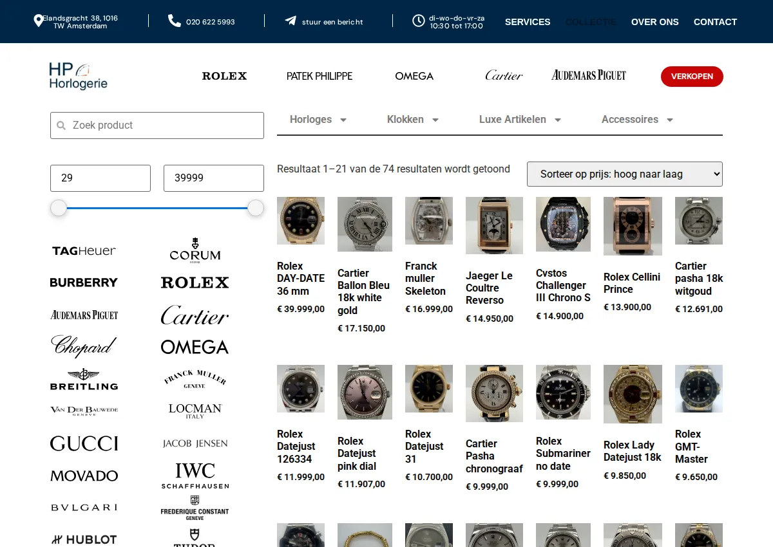Filter by Van Der Bauwede logo
Viewport: 773px width, 547px height.
point(84,411)
